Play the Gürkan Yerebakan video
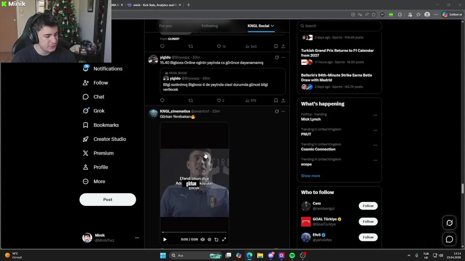 [x=165, y=239]
